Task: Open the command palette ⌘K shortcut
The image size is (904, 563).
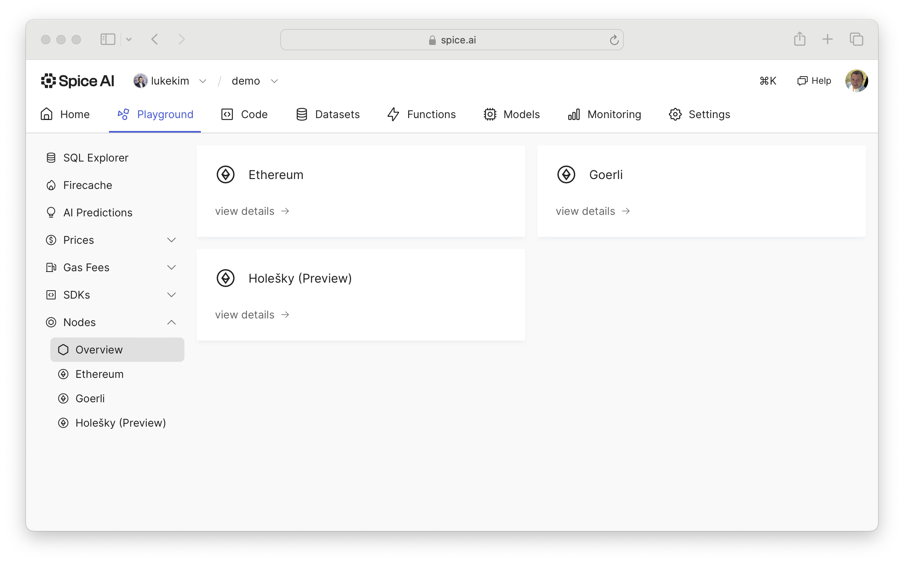Action: tap(768, 81)
